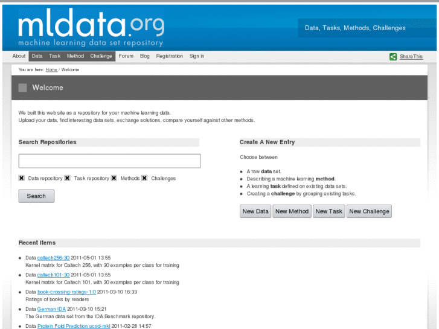Click the New Challenge button

tap(369, 211)
